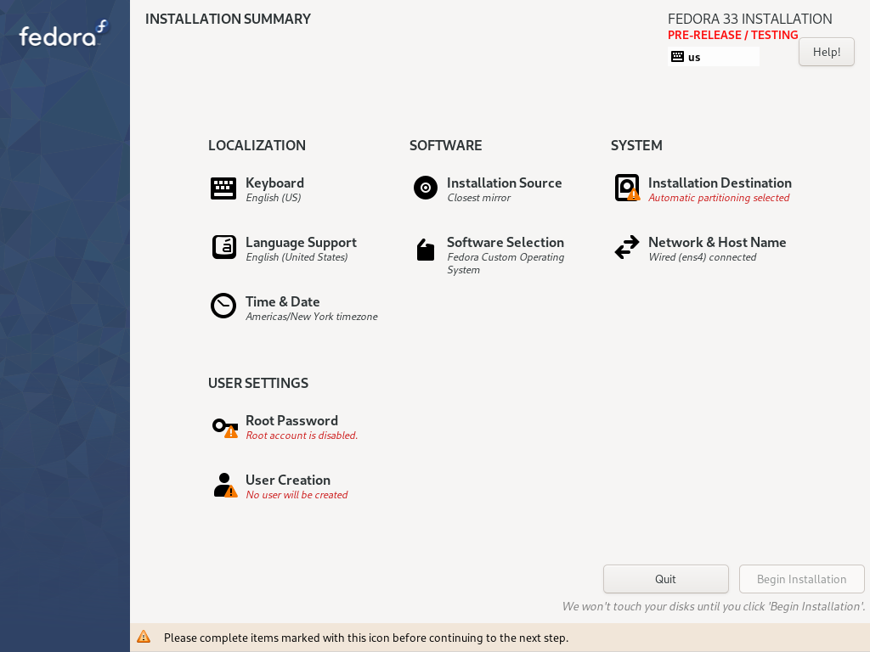Image resolution: width=870 pixels, height=652 pixels.
Task: Click the Network & Host Name arrows icon
Action: tap(627, 247)
